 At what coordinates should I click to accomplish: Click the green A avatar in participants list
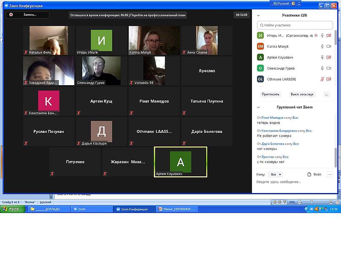pyautogui.click(x=260, y=57)
